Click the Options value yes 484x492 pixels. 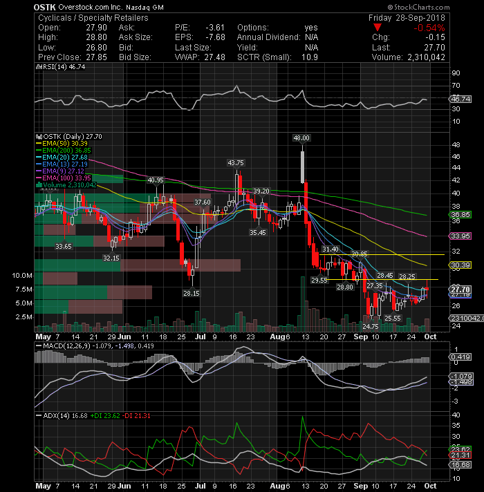click(311, 28)
